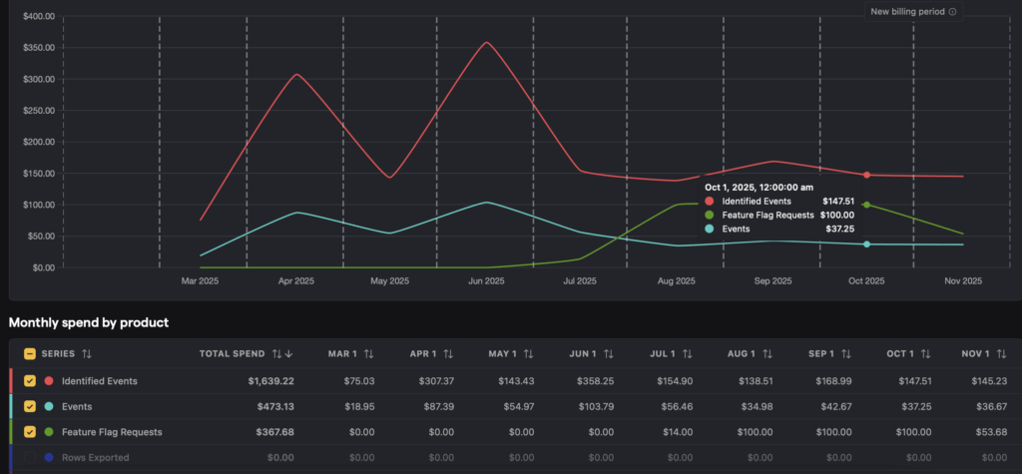
Task: Click the New billing period label
Action: pos(907,12)
